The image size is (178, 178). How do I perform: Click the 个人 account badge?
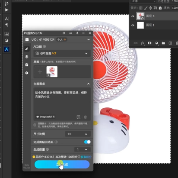click(61, 39)
